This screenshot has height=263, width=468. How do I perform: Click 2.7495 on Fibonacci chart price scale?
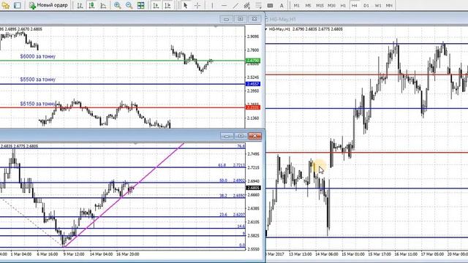point(253,154)
